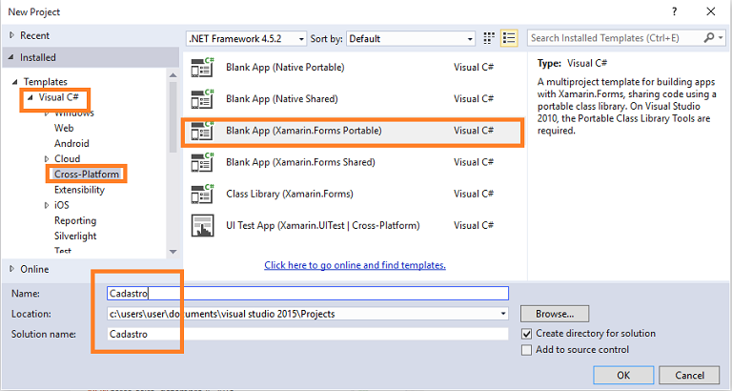Click the search magnifier icon
Screen dimensions: 732x391
[709, 38]
